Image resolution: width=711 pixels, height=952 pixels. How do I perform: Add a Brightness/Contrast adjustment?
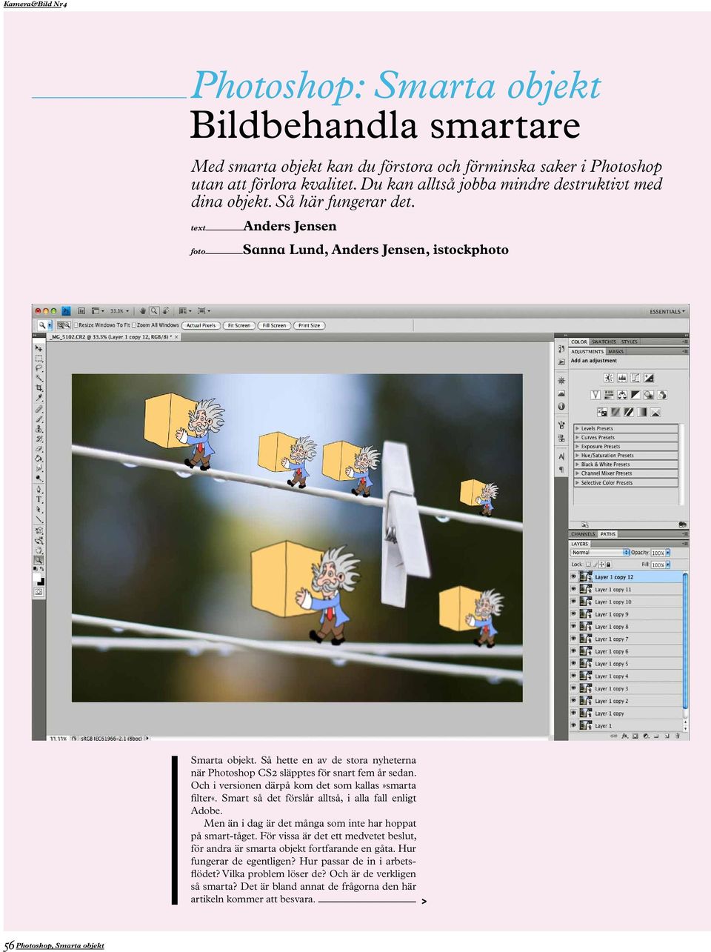coord(609,378)
